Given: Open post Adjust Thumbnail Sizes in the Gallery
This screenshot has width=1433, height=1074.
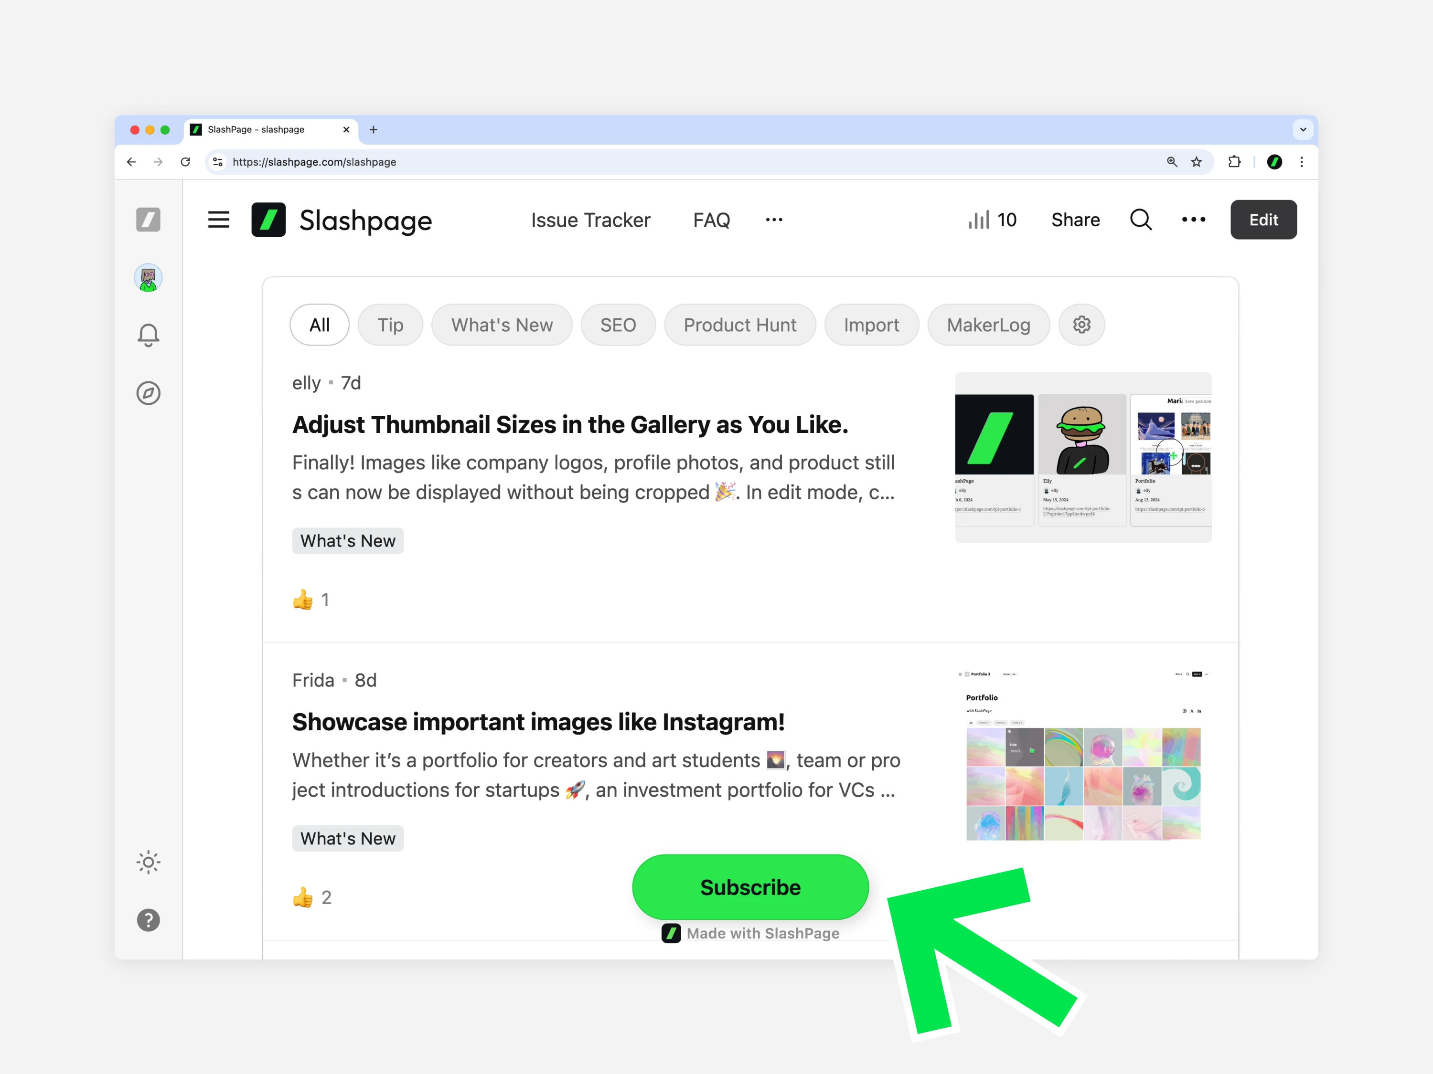Looking at the screenshot, I should point(570,425).
